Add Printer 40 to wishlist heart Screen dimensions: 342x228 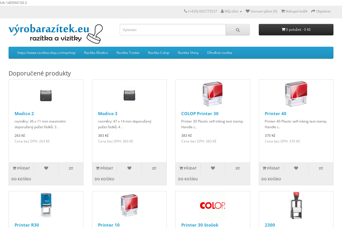(x=296, y=168)
